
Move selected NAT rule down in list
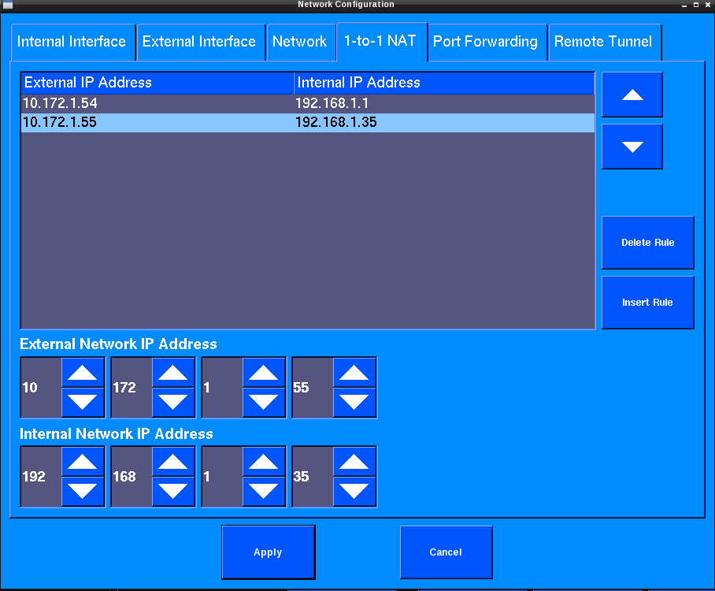point(632,147)
